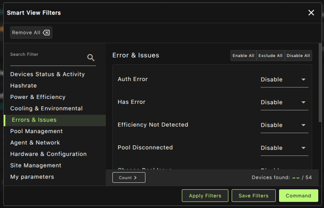This screenshot has width=324, height=208.
Task: Go to Cooling & Environmental filters
Action: 46,109
